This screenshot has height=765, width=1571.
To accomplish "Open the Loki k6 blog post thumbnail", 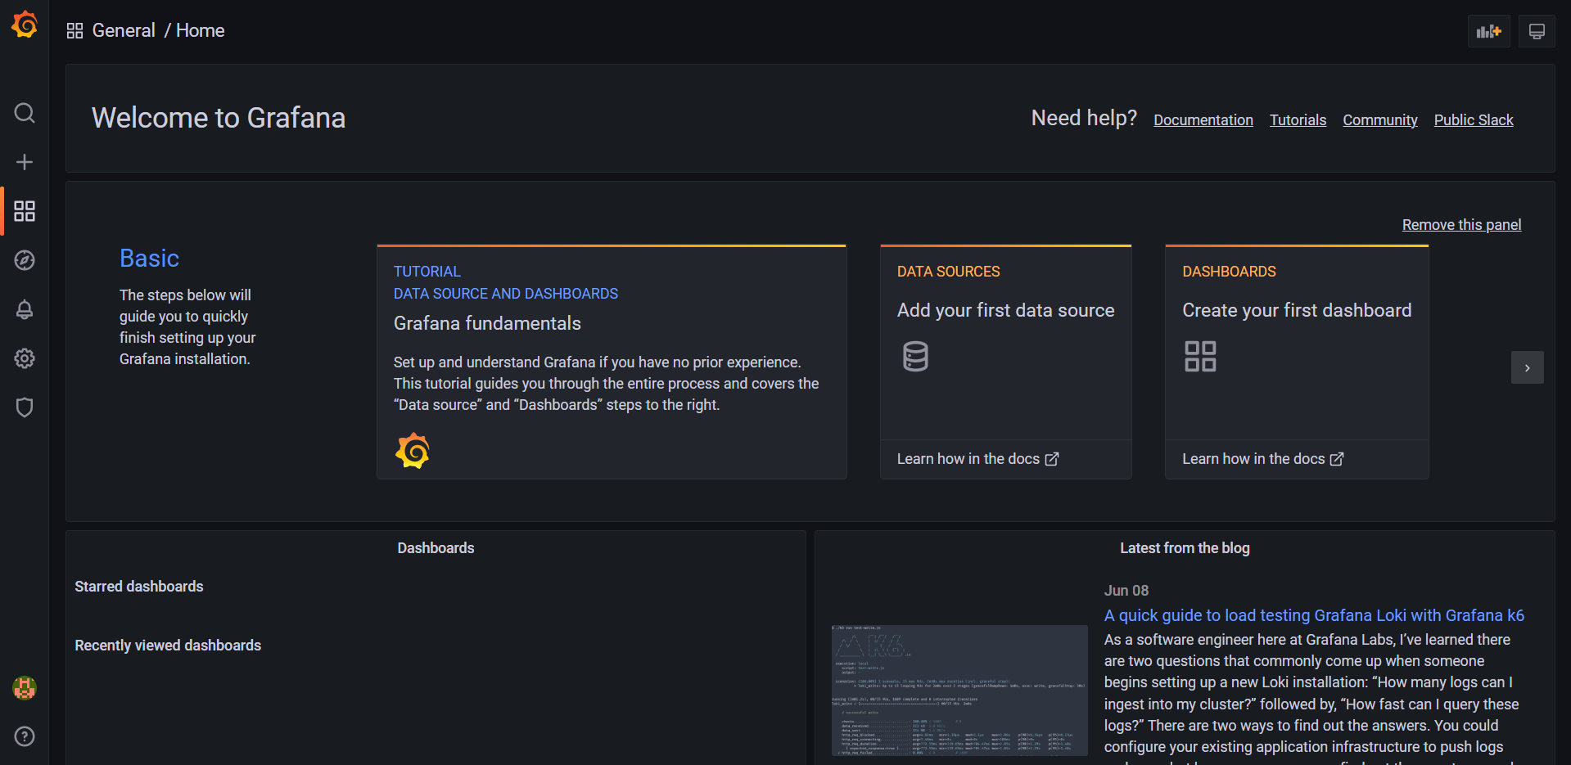I will click(x=959, y=690).
